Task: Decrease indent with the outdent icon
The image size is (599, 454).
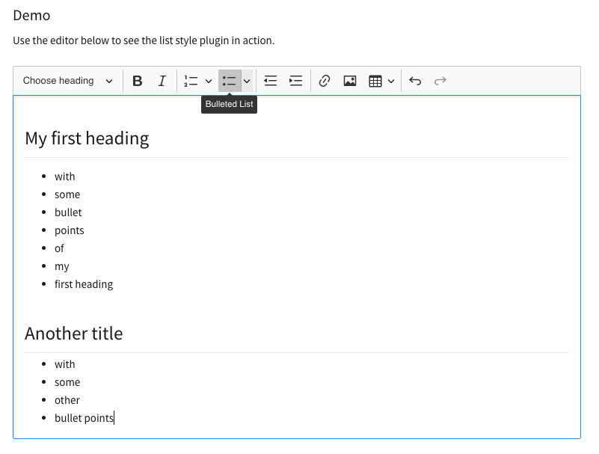Action: click(x=271, y=81)
